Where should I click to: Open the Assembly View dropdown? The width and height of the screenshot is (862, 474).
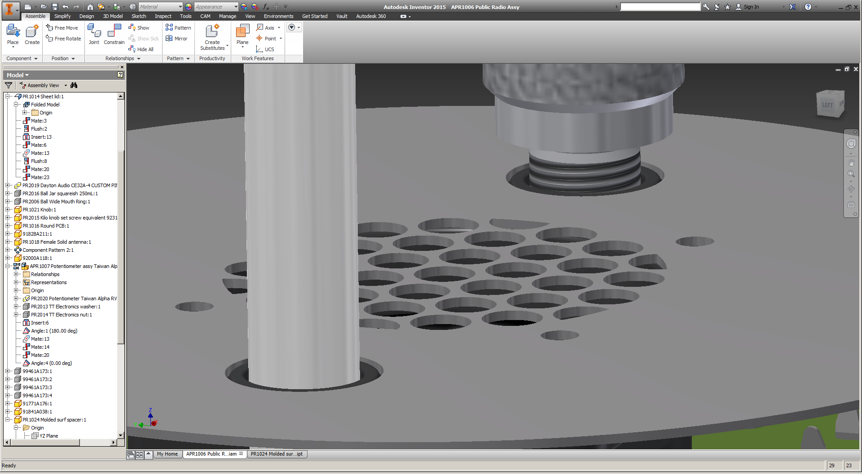[66, 85]
